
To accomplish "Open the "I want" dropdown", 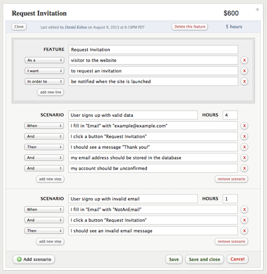I will click(x=45, y=71).
